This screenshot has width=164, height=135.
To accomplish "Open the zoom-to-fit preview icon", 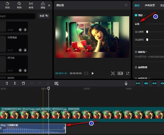I will (113, 73).
